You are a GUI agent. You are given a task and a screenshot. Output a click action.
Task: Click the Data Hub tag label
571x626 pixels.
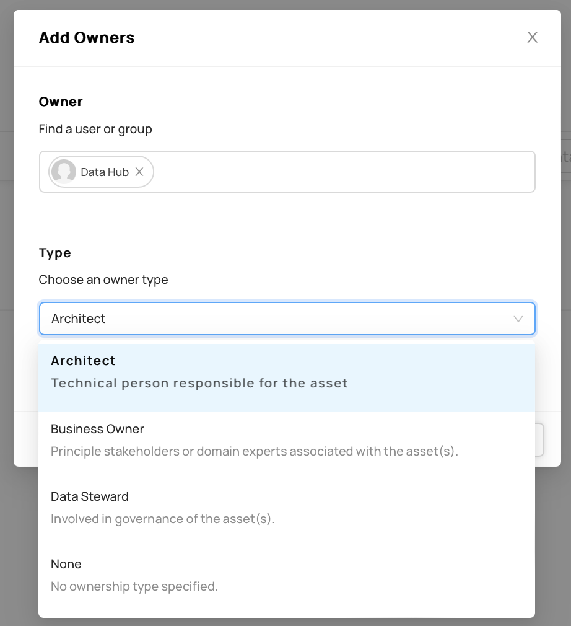point(105,172)
